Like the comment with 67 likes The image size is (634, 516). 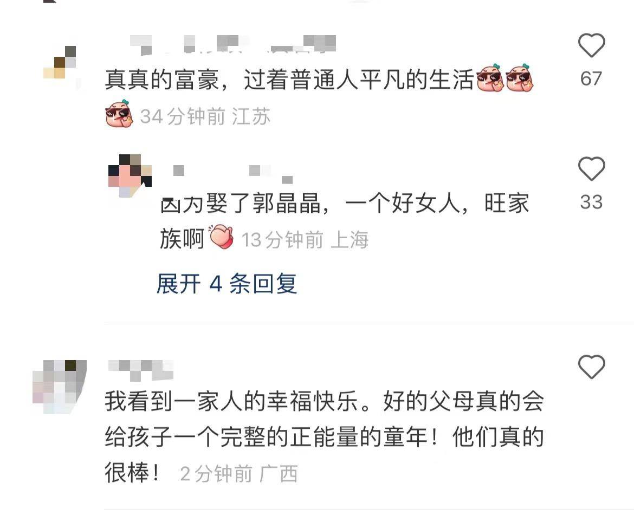tap(592, 45)
